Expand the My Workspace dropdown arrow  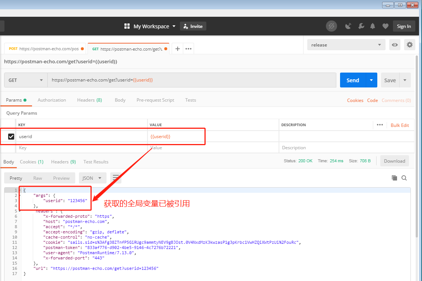click(174, 26)
